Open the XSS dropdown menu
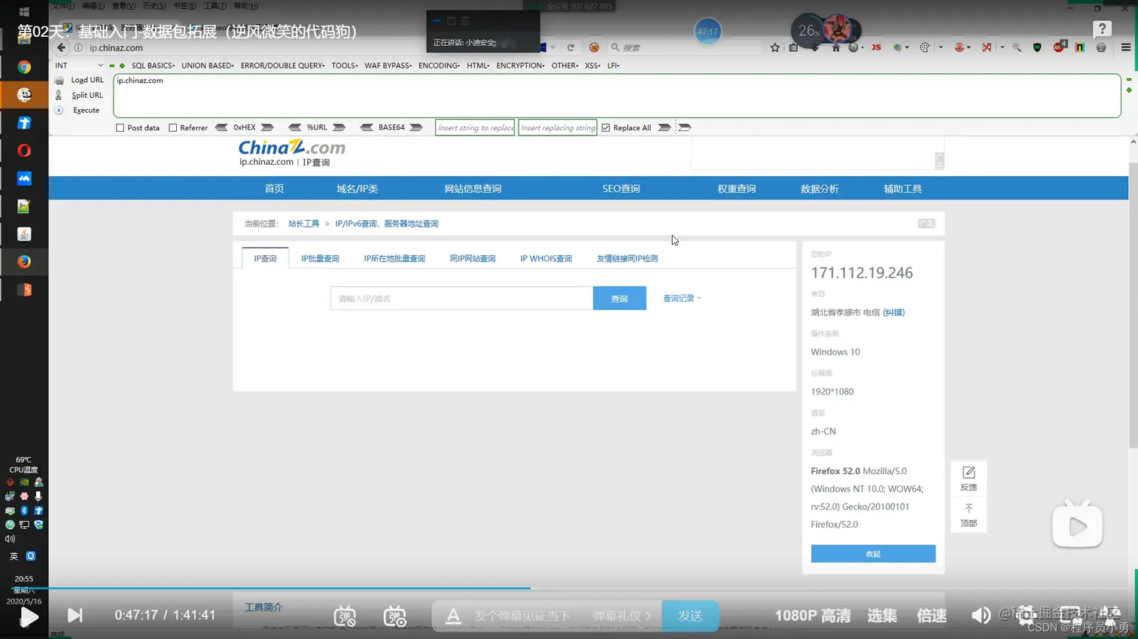Image resolution: width=1138 pixels, height=639 pixels. click(593, 65)
